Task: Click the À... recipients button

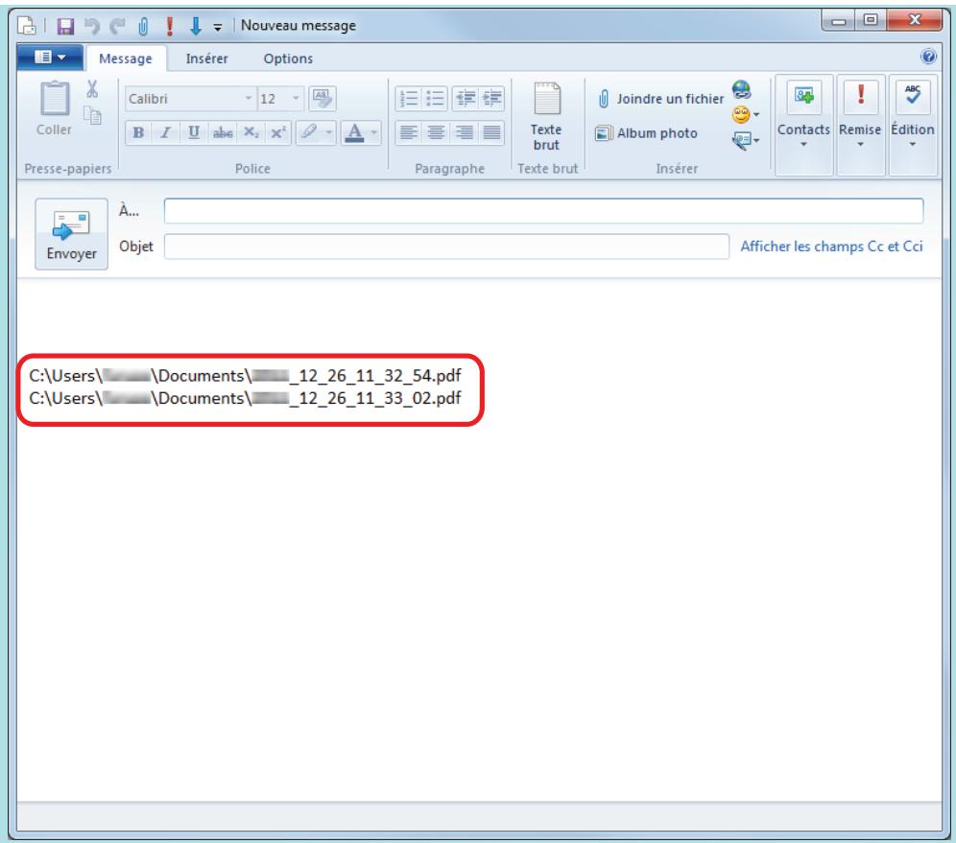Action: click(x=130, y=211)
